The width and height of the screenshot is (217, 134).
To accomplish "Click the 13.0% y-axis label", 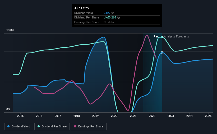I will tap(10, 30).
